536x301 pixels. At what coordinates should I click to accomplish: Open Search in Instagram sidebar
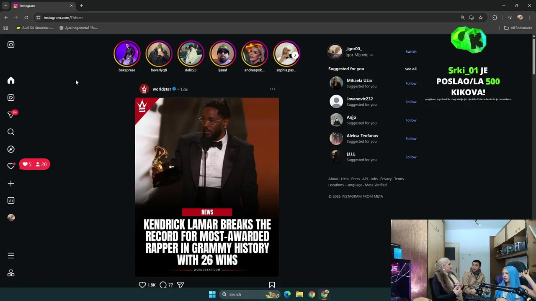(11, 132)
